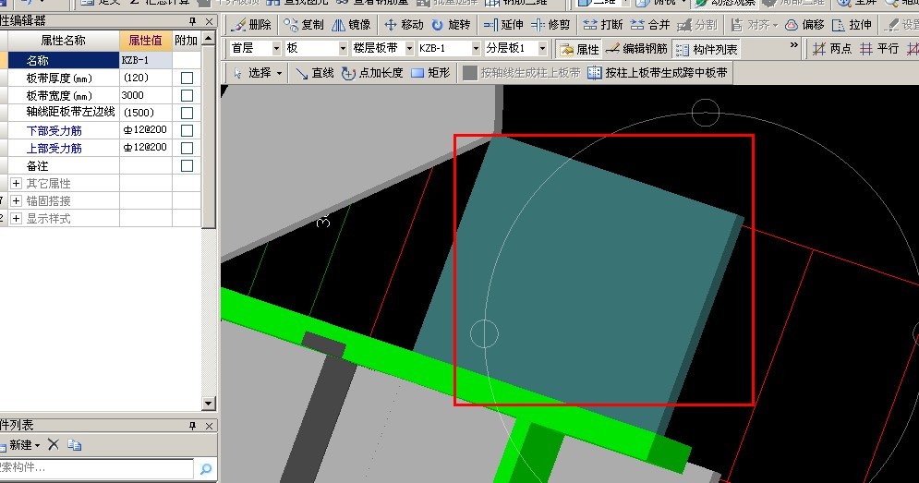
Task: Pick the 修剪 (Trim) tool
Action: [x=550, y=25]
